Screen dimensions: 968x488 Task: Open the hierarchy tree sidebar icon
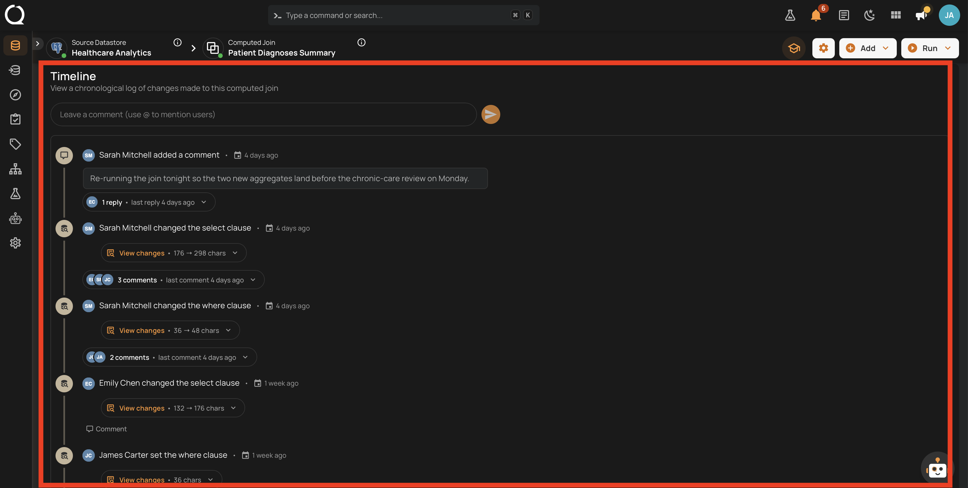[x=15, y=169]
